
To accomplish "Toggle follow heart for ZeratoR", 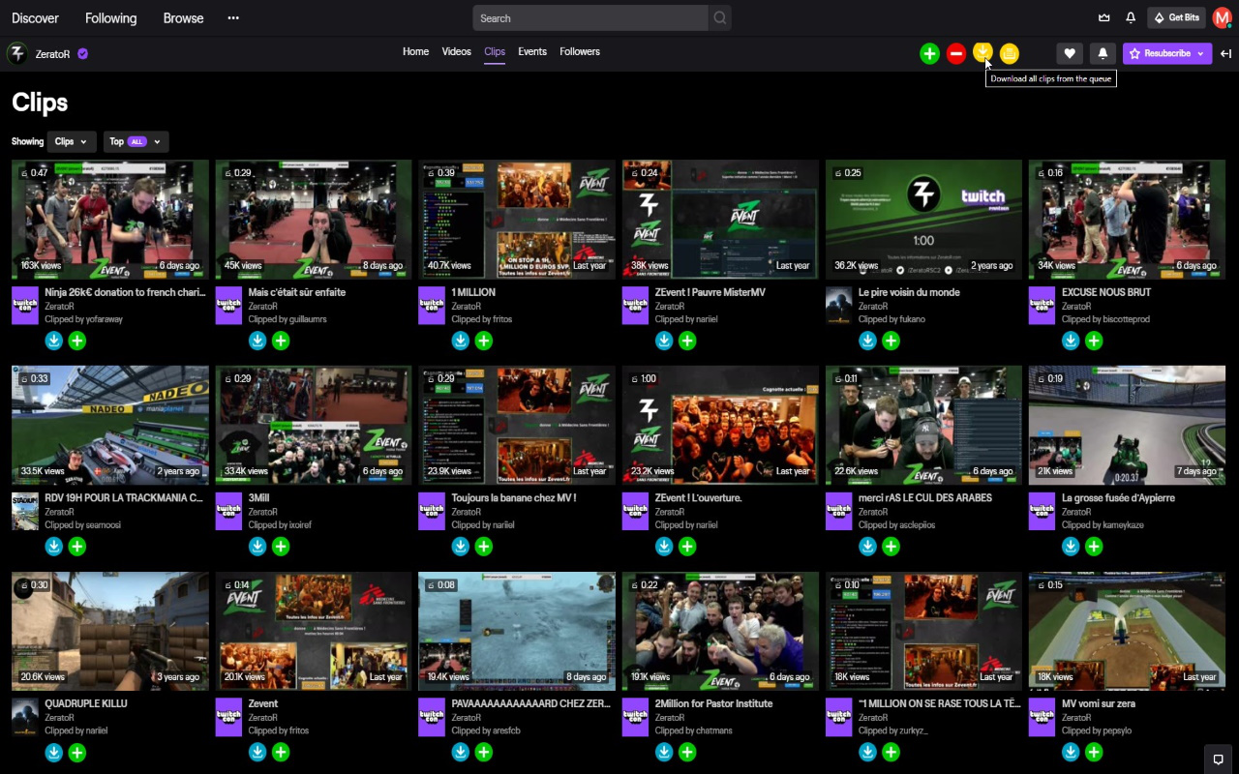I will [x=1069, y=54].
